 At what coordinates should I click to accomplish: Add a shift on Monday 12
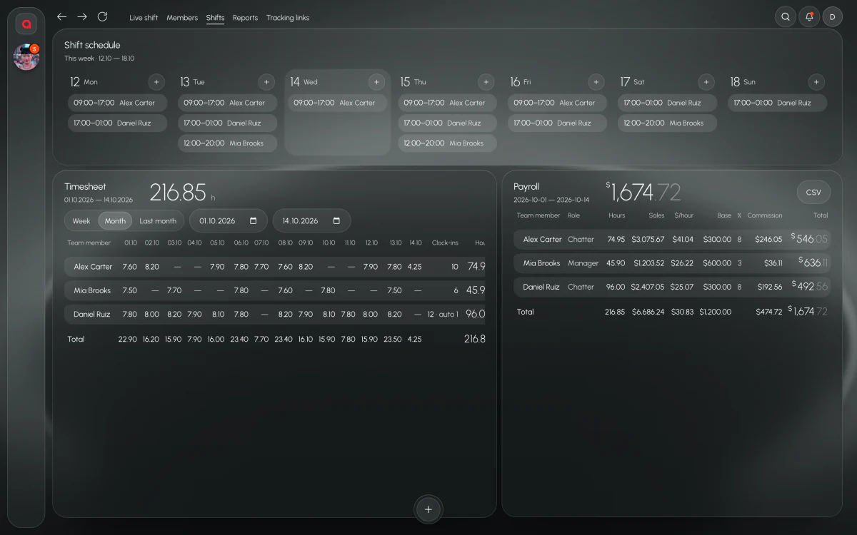pyautogui.click(x=156, y=82)
